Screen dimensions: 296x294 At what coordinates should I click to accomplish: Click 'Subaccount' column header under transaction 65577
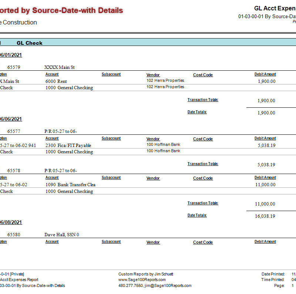[x=111, y=138]
